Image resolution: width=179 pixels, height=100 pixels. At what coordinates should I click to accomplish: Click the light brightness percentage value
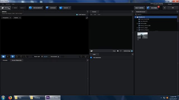[x=46, y=57]
